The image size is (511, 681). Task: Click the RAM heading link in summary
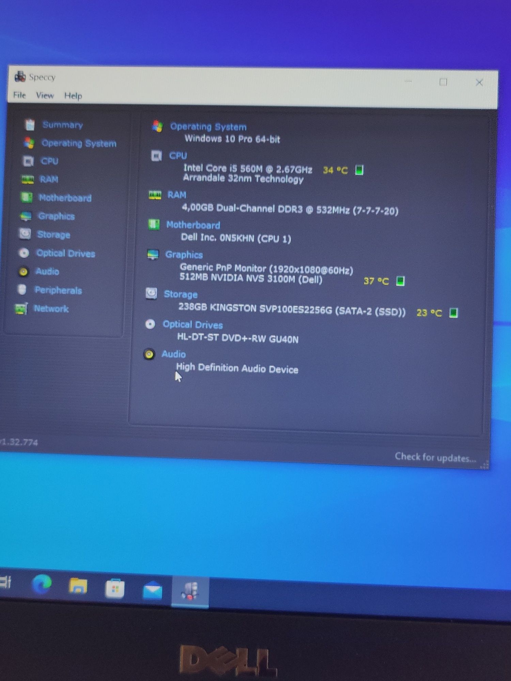(177, 195)
